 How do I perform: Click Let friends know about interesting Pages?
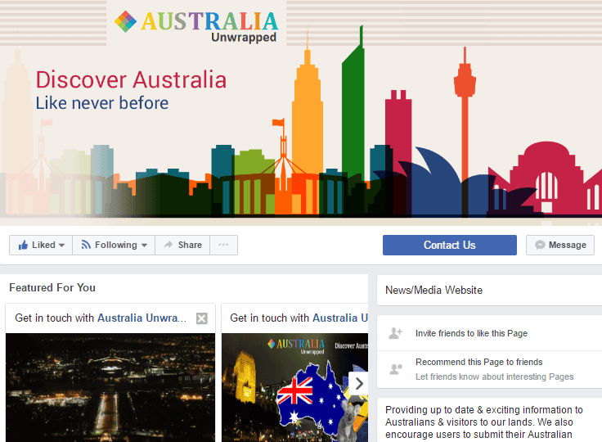(495, 377)
